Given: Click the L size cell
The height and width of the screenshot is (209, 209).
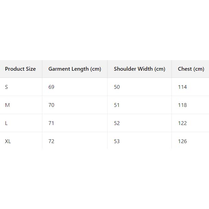Looking at the screenshot, I should pyautogui.click(x=6, y=123).
